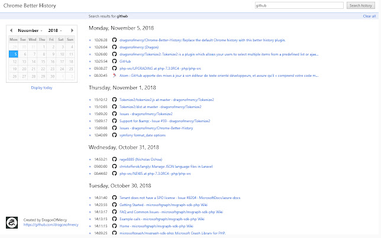Click GitHub icon beside Chrome-Better-History plugin entry
Screen dimensions: 381x238
pyautogui.click(x=114, y=40)
